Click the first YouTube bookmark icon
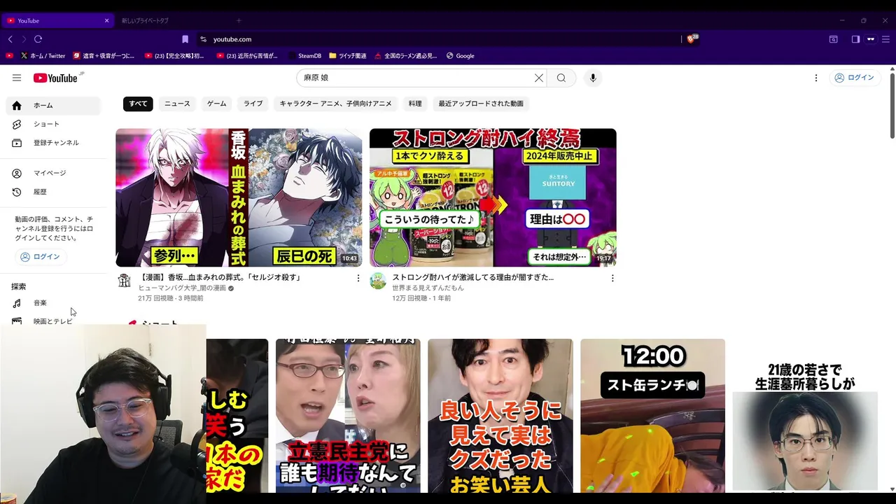This screenshot has height=504, width=896. click(x=9, y=55)
